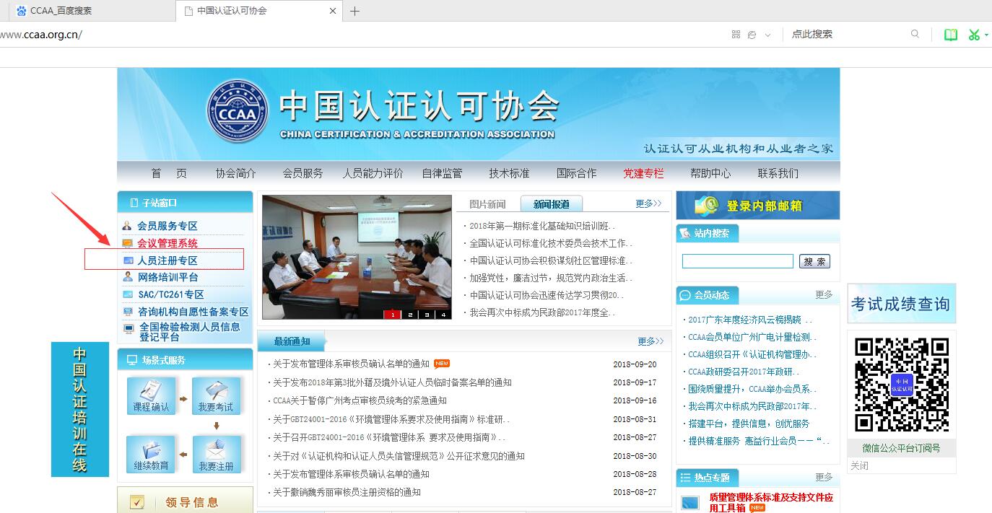Switch to the 新闻报道 tab
The width and height of the screenshot is (992, 513).
(552, 204)
